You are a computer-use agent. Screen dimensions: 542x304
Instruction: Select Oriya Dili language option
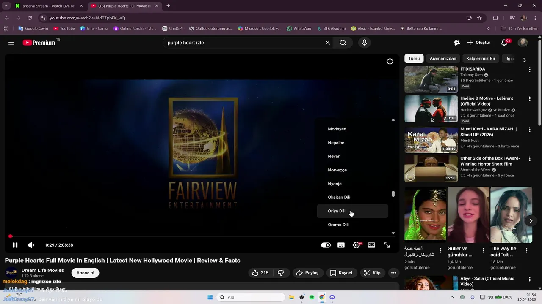coord(352,211)
